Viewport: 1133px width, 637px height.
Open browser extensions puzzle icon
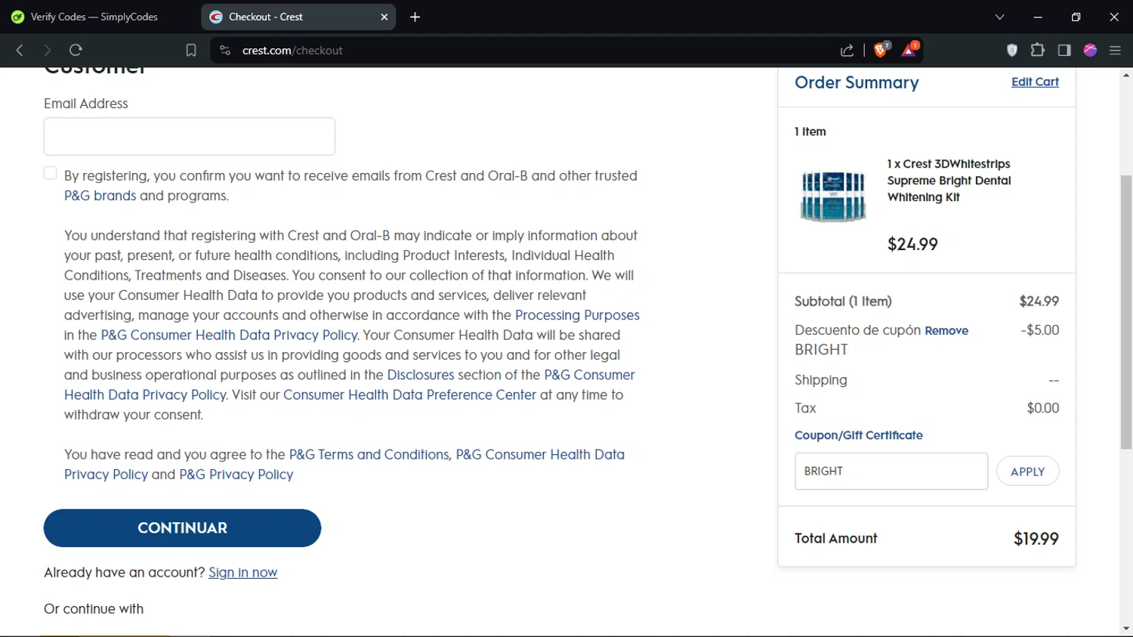(x=1038, y=50)
